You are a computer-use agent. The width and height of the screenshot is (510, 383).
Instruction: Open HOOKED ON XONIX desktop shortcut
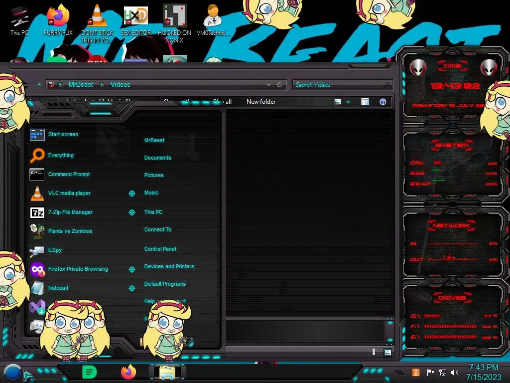click(174, 23)
